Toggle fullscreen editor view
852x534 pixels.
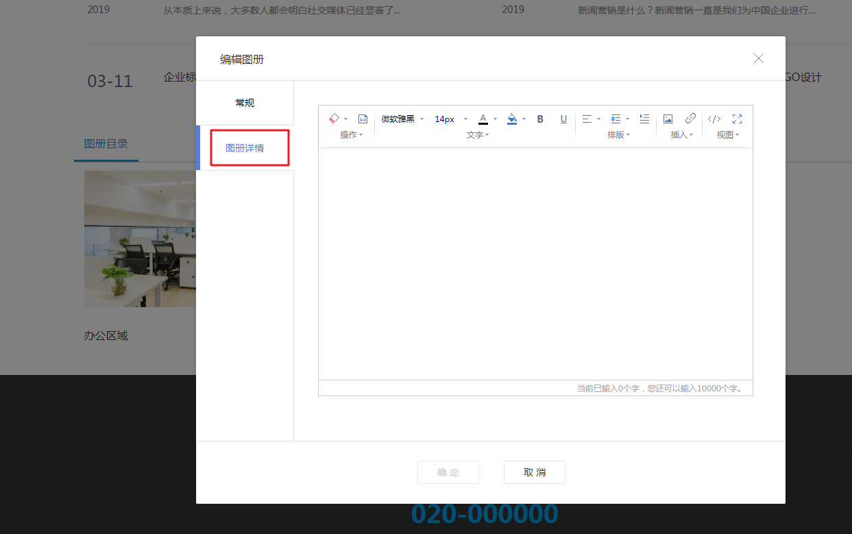tap(738, 119)
